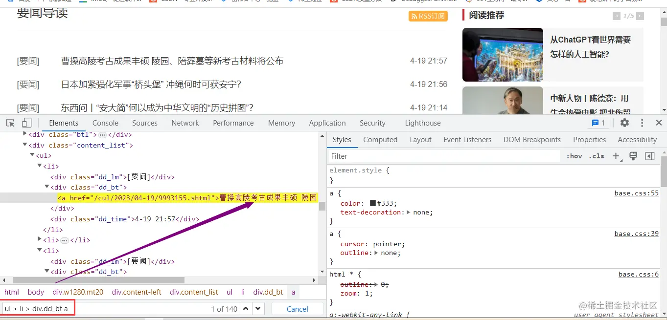Activate the inspect element picker icon
Viewport: 667px width, 320px height.
10,123
